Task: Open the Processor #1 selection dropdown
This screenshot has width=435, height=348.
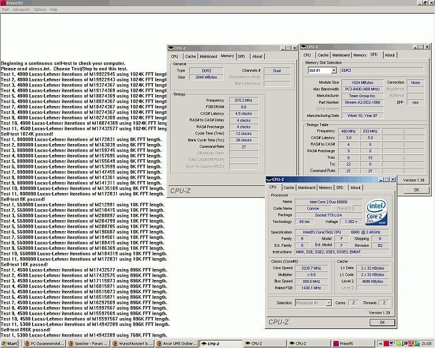Action: [x=328, y=303]
